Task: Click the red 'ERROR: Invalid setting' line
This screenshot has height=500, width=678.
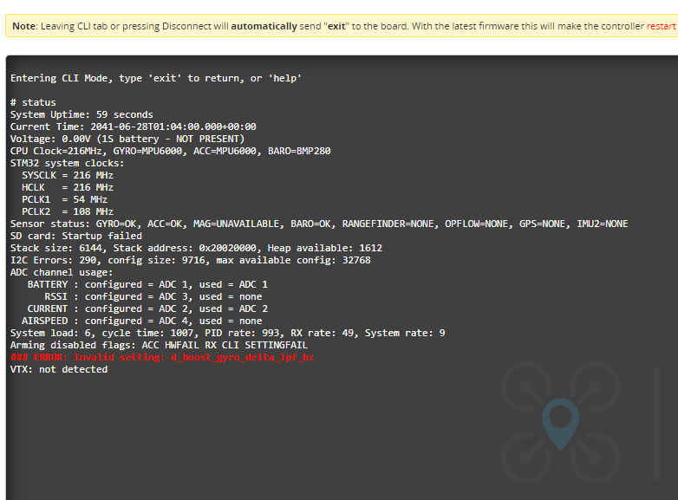Action: [x=162, y=356]
